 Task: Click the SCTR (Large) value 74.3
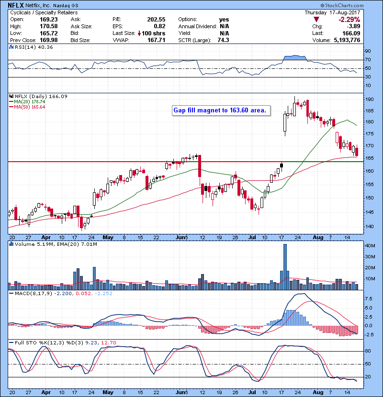pyautogui.click(x=223, y=40)
